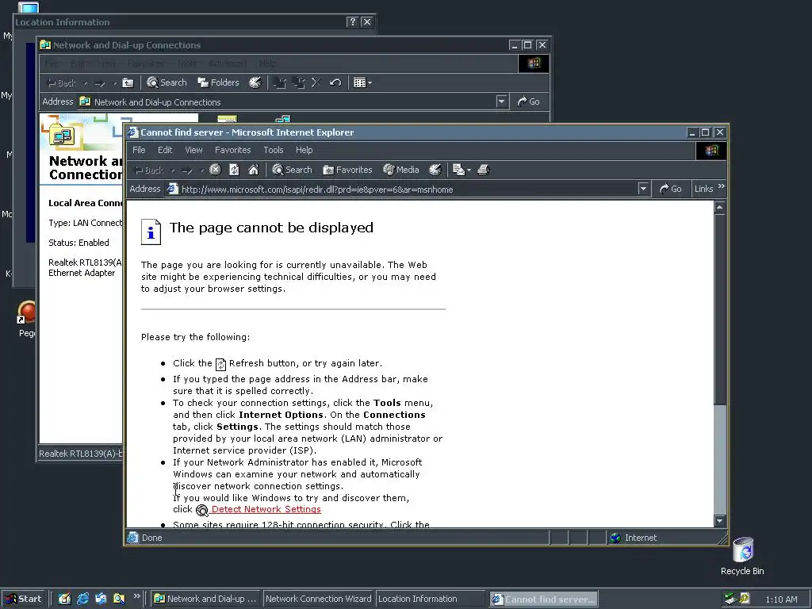Select the Recycle Bin desktop icon
This screenshot has height=609, width=812.
coord(742,556)
